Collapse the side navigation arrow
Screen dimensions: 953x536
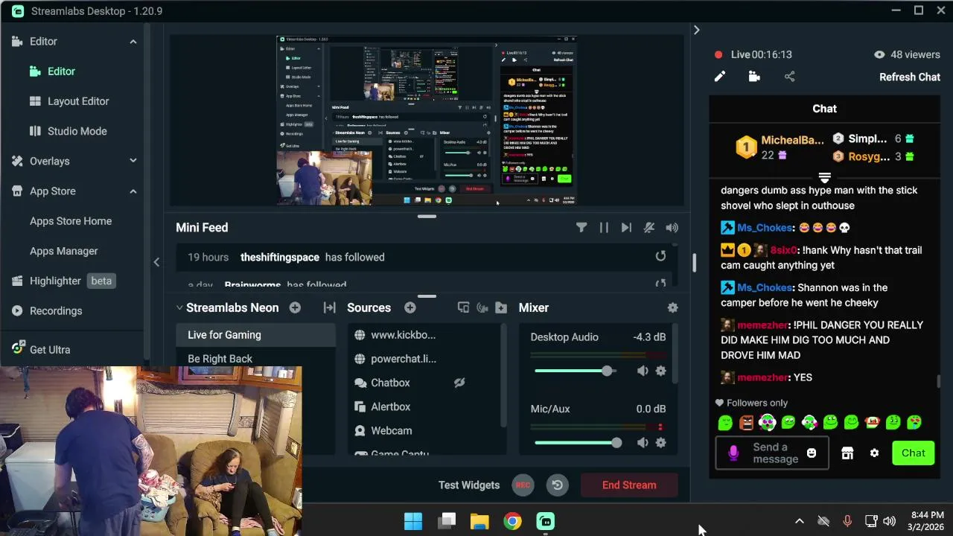coord(156,261)
